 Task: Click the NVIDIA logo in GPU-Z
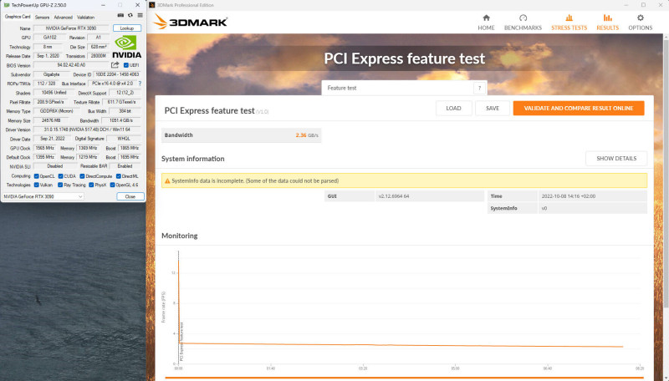click(x=127, y=47)
